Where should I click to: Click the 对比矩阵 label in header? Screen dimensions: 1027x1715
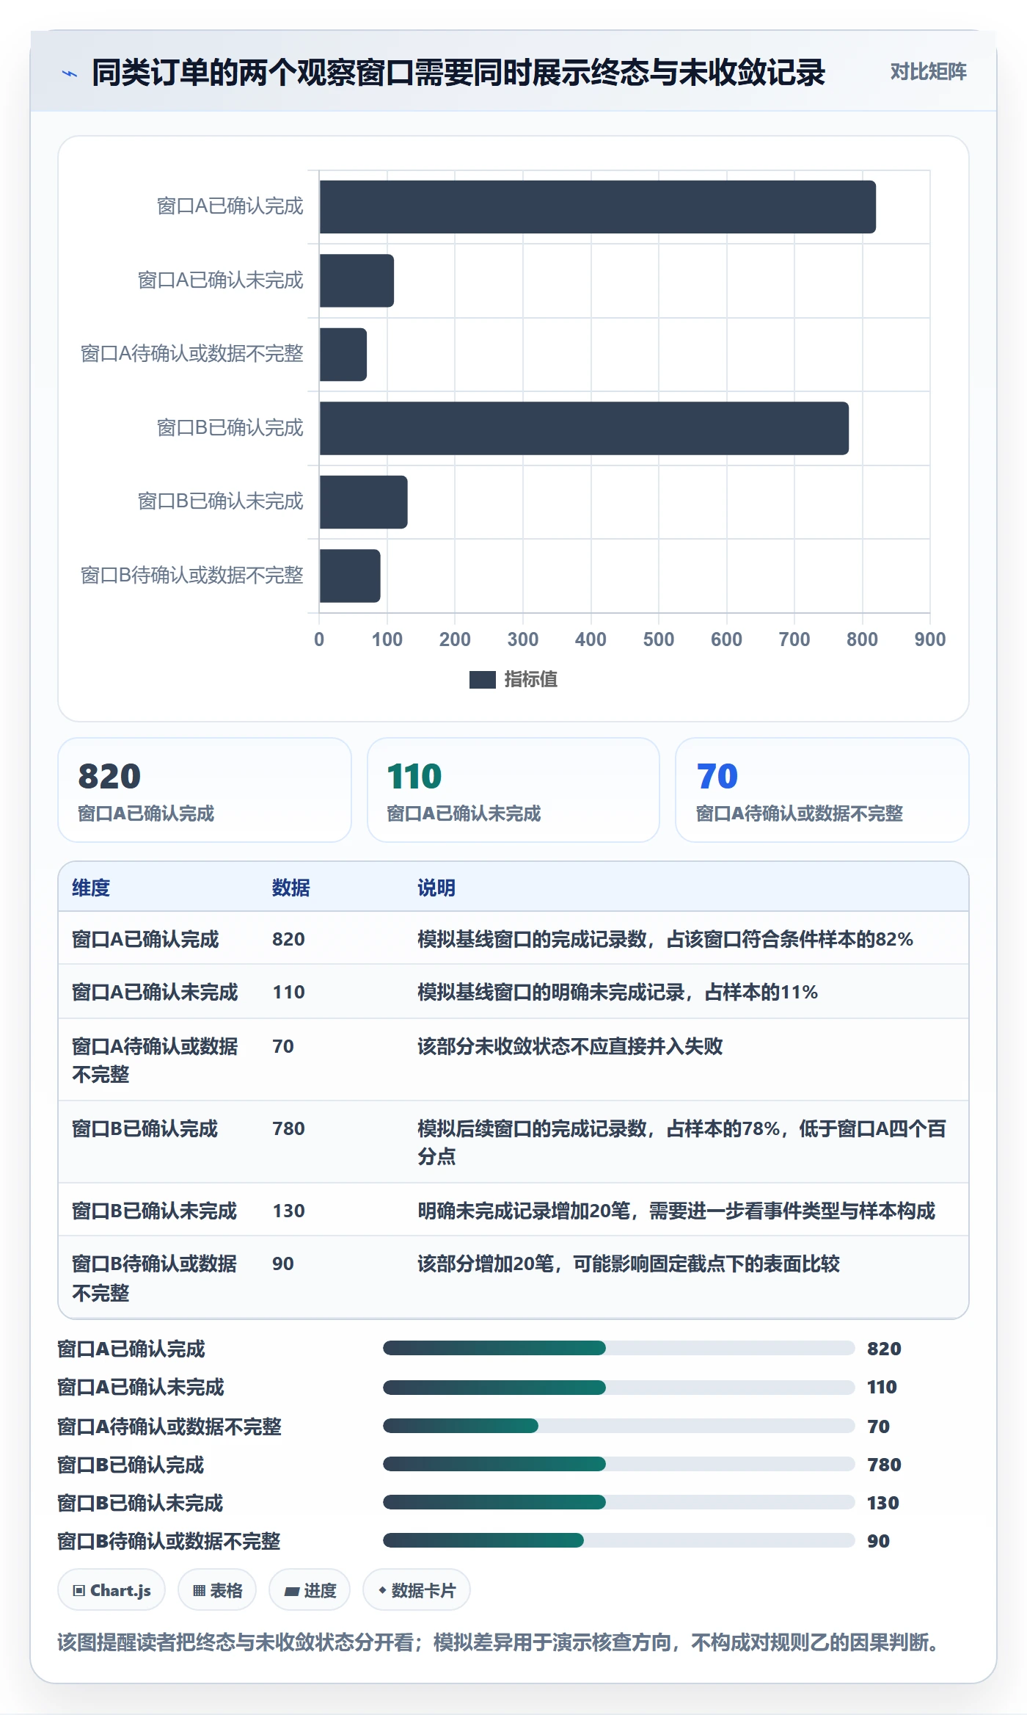coord(928,71)
